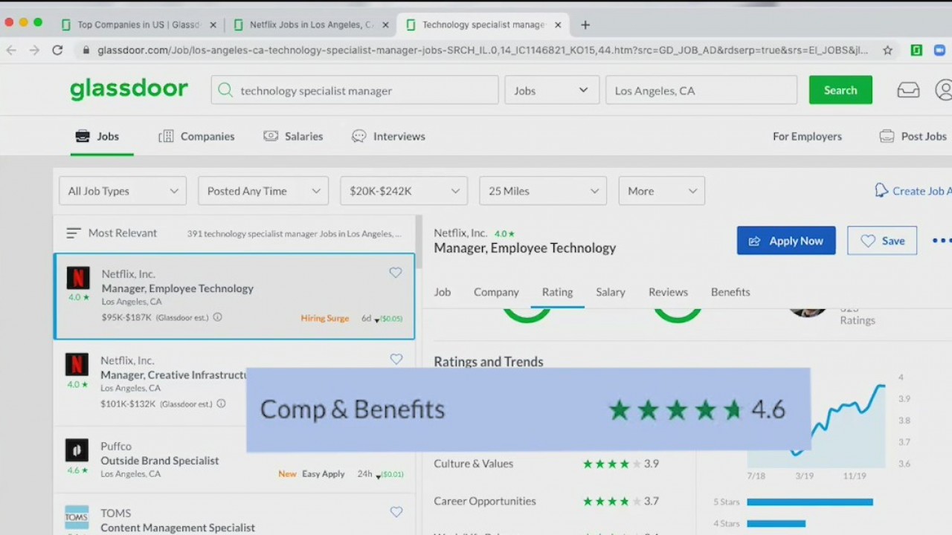Open the Jobs search type dropdown
Image resolution: width=952 pixels, height=535 pixels.
pyautogui.click(x=551, y=90)
